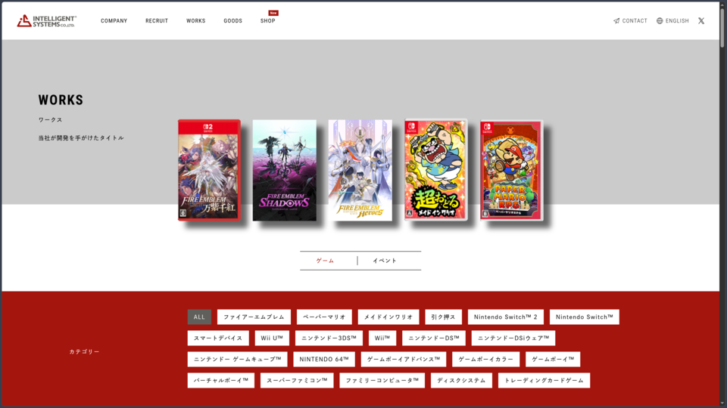This screenshot has width=727, height=408.
Task: Switch language via ENGLISH link
Action: [677, 21]
